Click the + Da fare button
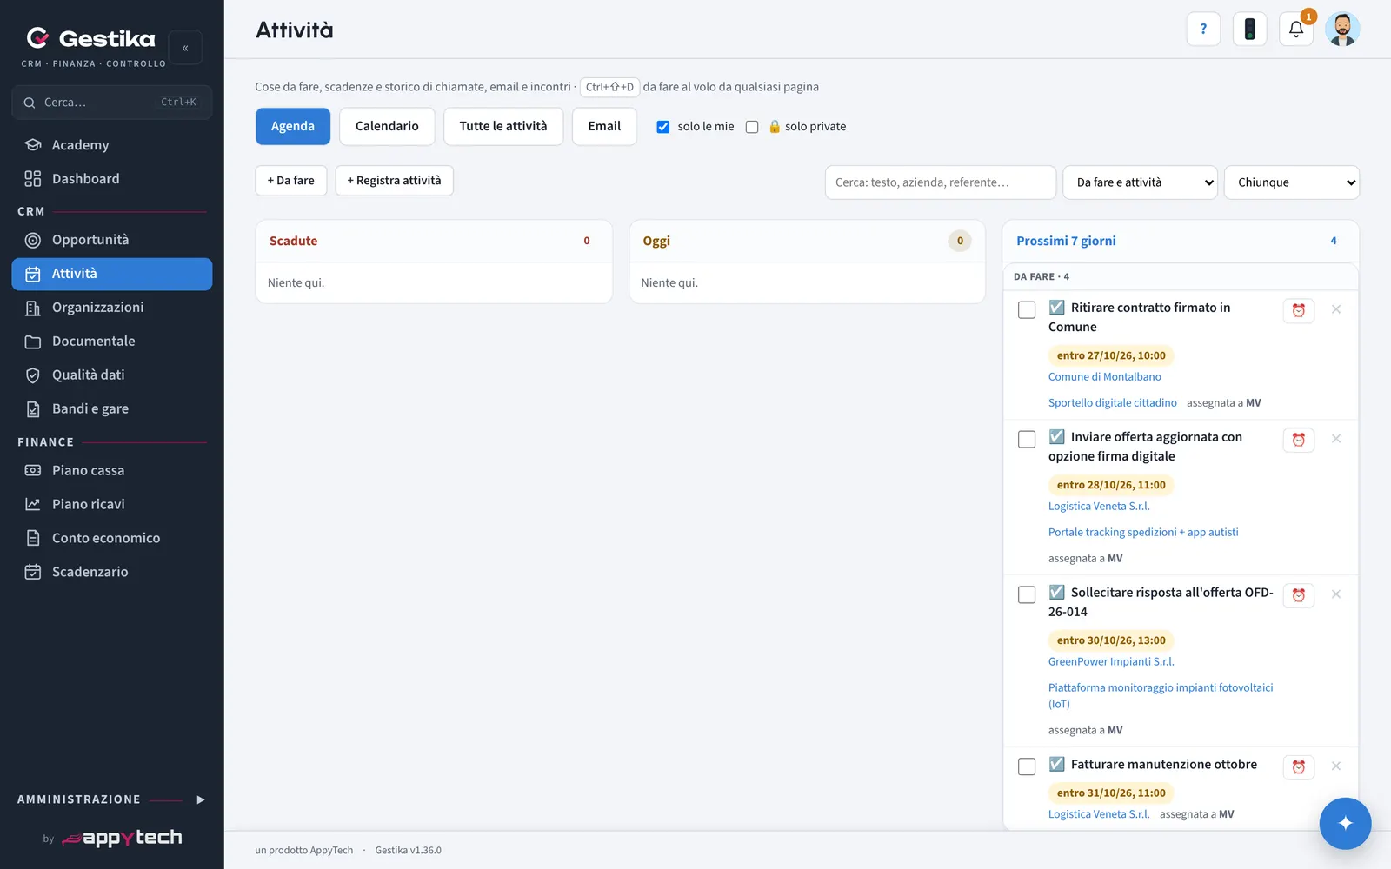The width and height of the screenshot is (1391, 869). pyautogui.click(x=291, y=181)
